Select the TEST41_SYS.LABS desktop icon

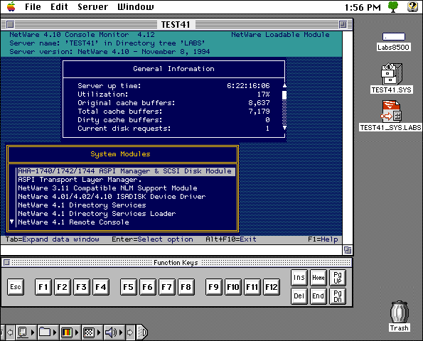click(x=390, y=116)
